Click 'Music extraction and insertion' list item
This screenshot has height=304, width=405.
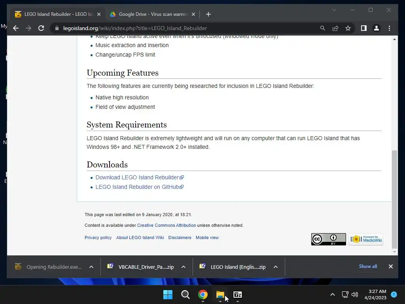(132, 45)
